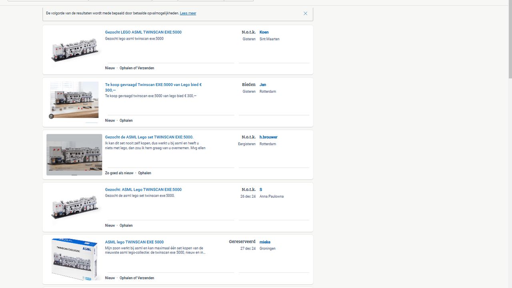Visit seller h.brouwer's profile
512x288 pixels.
pos(268,137)
